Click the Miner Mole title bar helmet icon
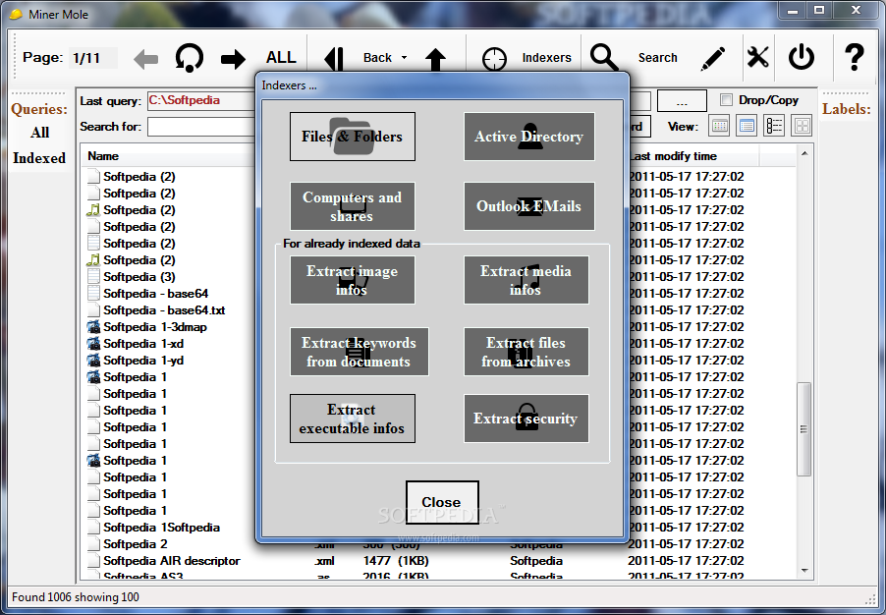Screen dimensions: 886x615 [17, 14]
